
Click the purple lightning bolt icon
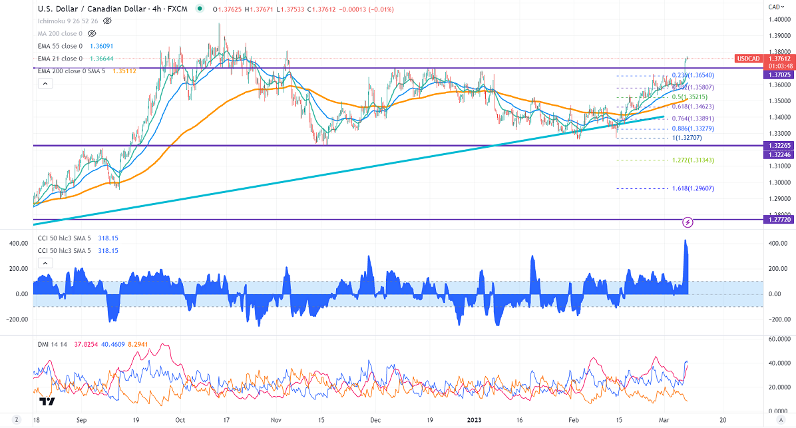click(688, 220)
